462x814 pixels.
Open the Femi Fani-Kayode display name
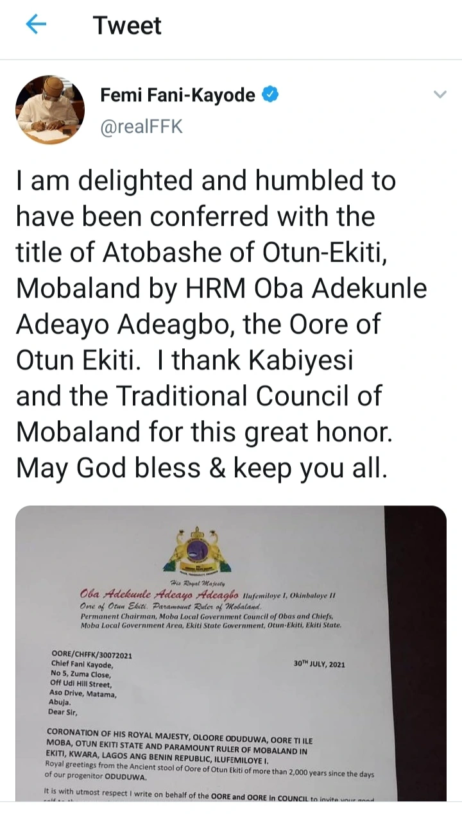[x=178, y=96]
